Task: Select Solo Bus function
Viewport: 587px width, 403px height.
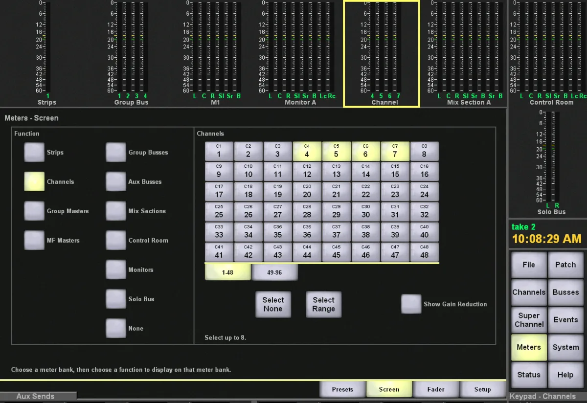Action: click(116, 299)
